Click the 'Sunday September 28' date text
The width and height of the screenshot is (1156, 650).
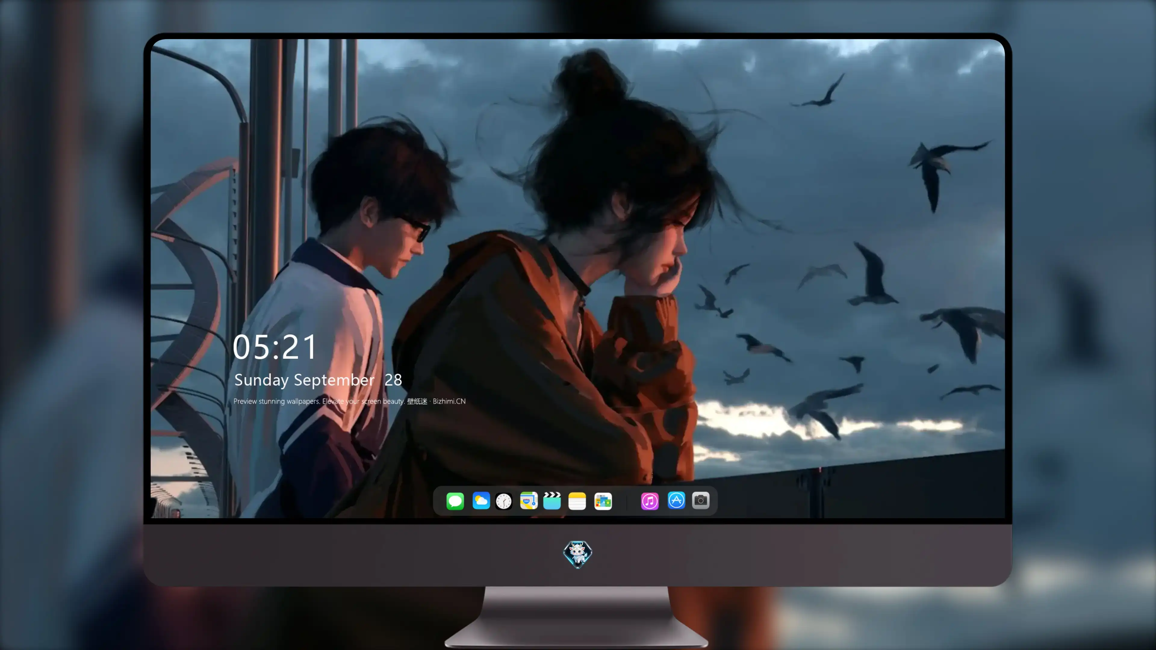(318, 380)
